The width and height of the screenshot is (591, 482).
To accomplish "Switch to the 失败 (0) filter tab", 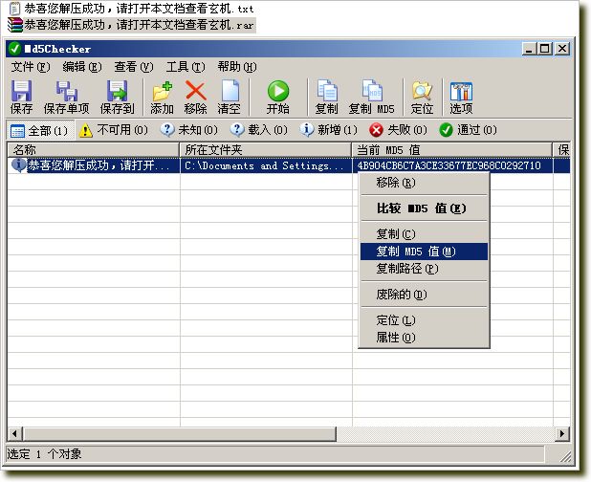I will (399, 130).
